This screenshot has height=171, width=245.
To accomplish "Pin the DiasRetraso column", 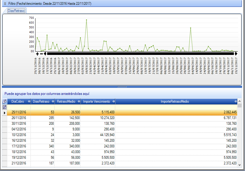I will click(x=53, y=102).
